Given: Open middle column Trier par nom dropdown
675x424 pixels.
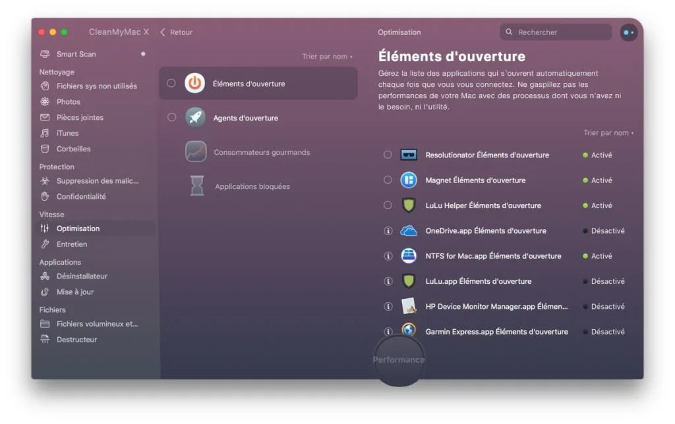Looking at the screenshot, I should (327, 57).
